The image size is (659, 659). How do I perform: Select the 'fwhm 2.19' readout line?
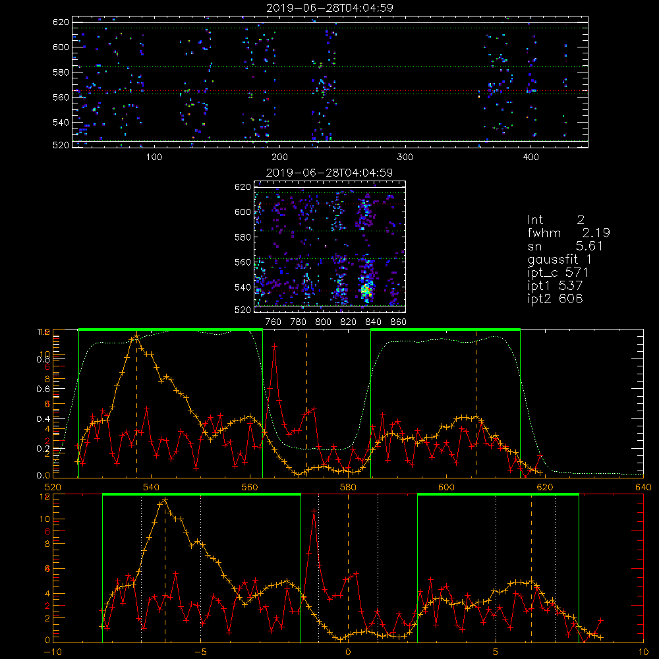pos(569,233)
